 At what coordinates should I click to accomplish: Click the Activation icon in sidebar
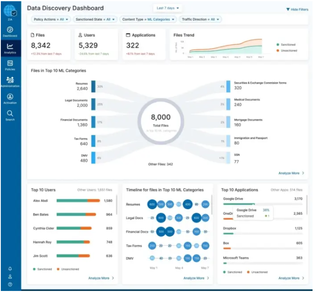(10, 97)
